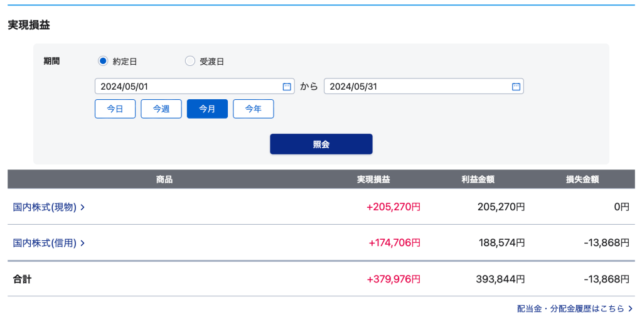This screenshot has width=642, height=322.
Task: Select the 約定日 radio button
Action: [104, 61]
